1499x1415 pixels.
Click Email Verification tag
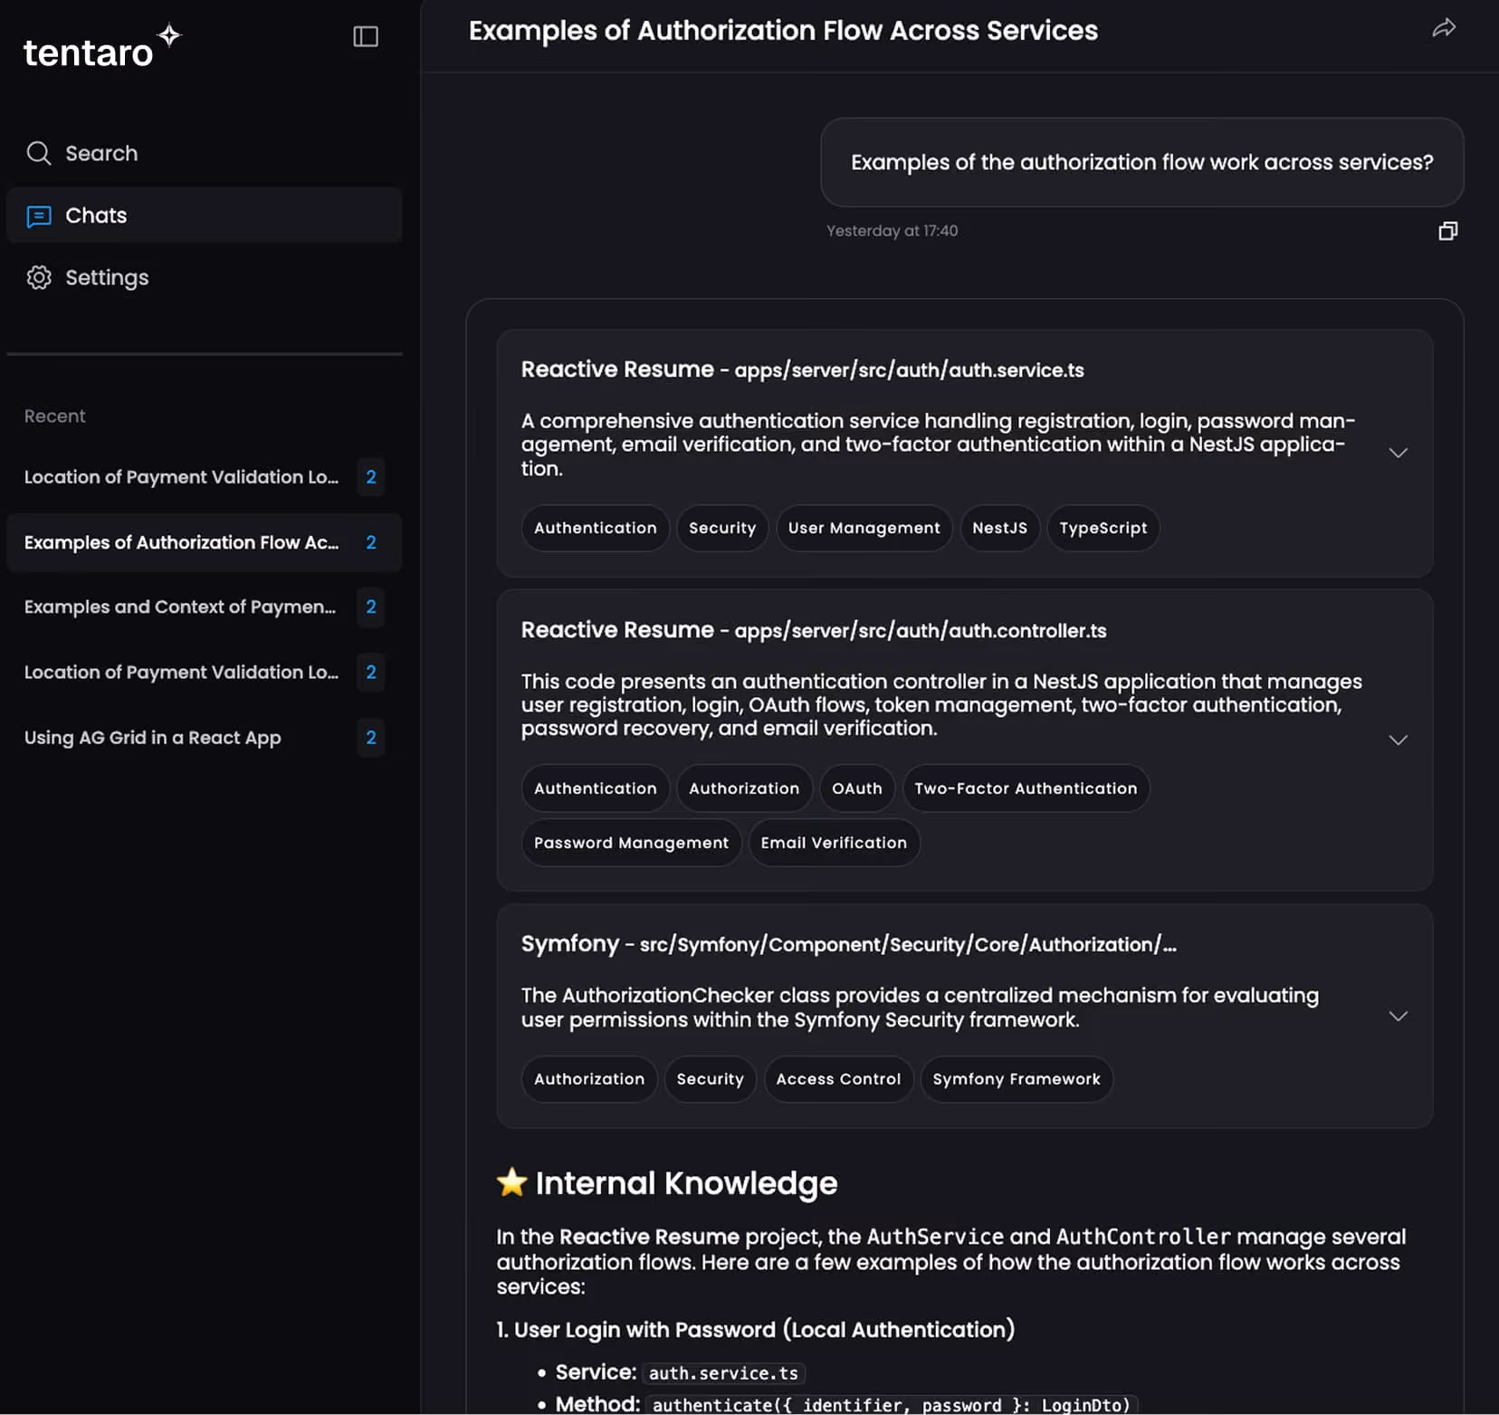(834, 843)
